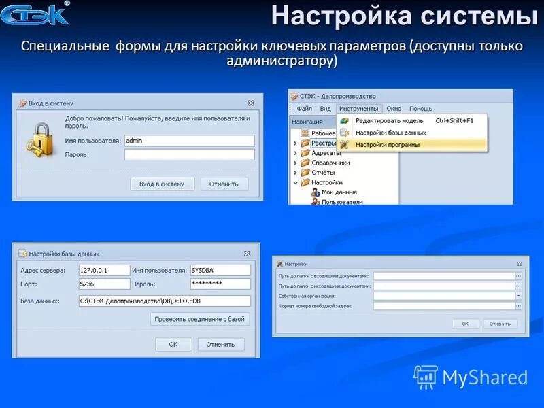Screen dimensions: 544x408
Task: Click the folder icon of 'Отчёты'
Action: (x=305, y=173)
